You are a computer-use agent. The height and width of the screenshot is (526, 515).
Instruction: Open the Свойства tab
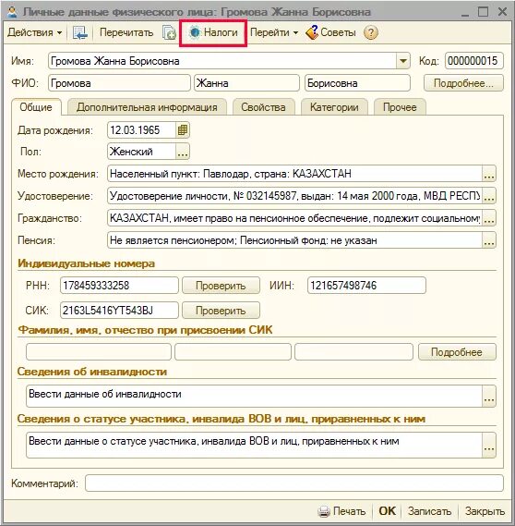[x=264, y=107]
